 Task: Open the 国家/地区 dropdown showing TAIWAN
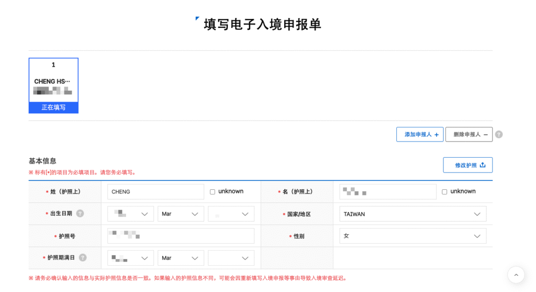coord(412,214)
